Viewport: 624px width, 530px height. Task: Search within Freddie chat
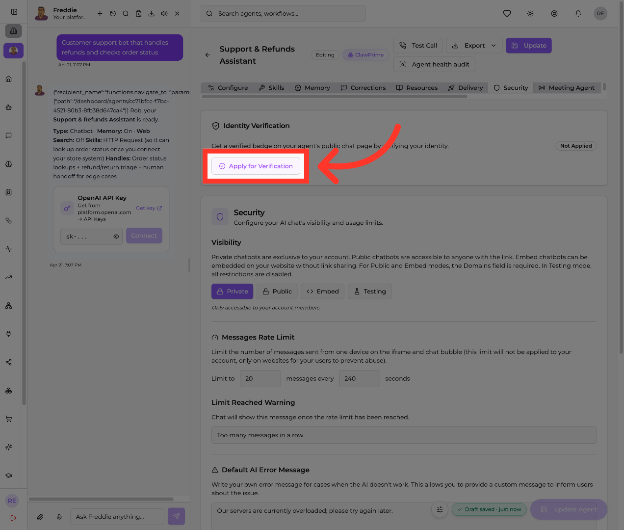click(126, 14)
